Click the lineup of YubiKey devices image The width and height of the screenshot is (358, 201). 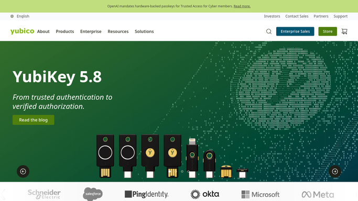172,156
